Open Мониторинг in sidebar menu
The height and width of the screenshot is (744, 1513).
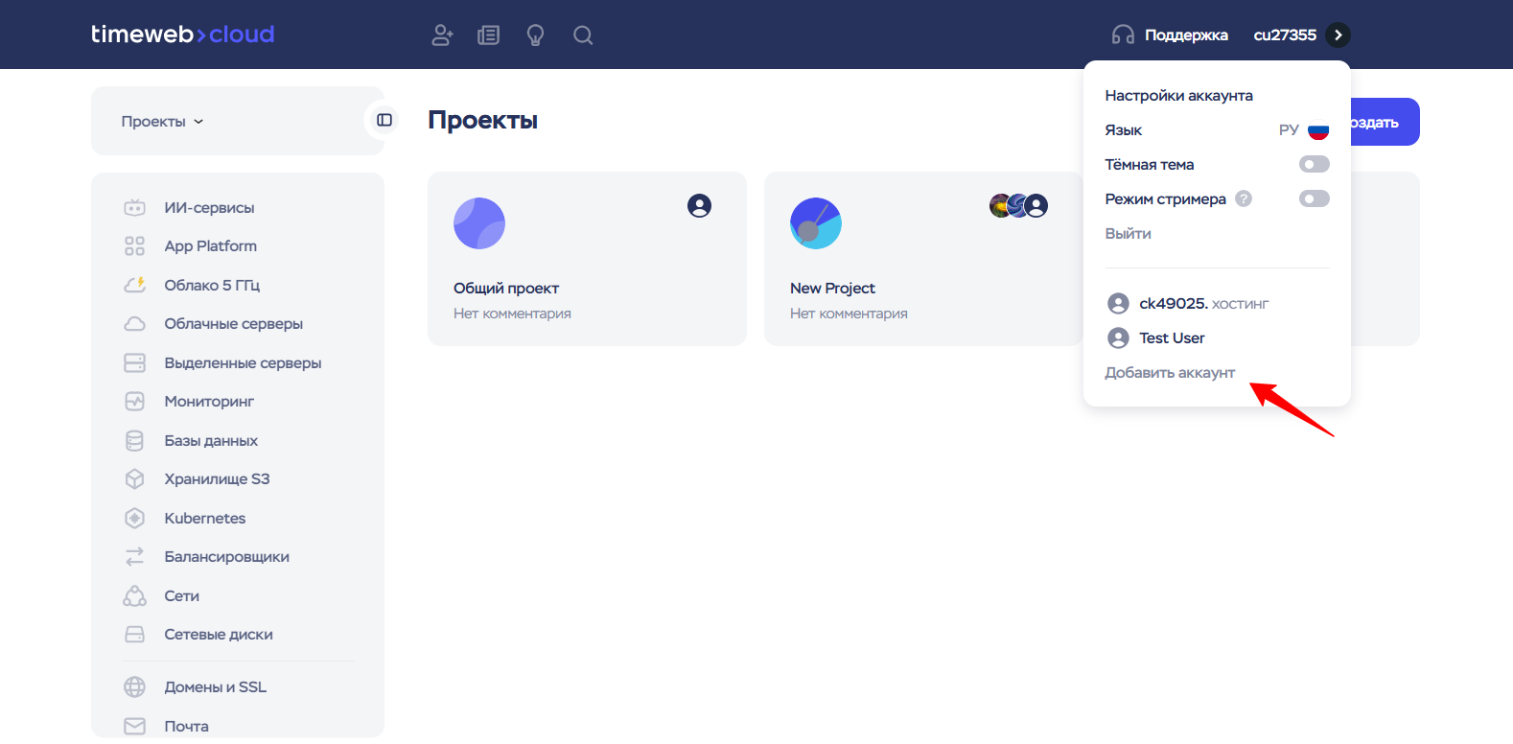tap(209, 402)
